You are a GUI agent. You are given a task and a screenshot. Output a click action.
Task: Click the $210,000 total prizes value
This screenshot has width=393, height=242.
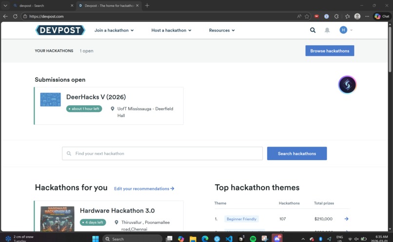(323, 219)
